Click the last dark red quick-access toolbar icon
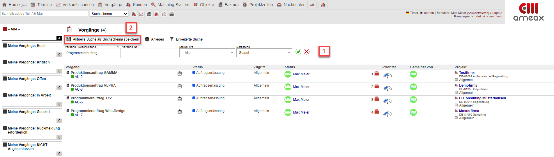554x157 pixels. (x=172, y=14)
